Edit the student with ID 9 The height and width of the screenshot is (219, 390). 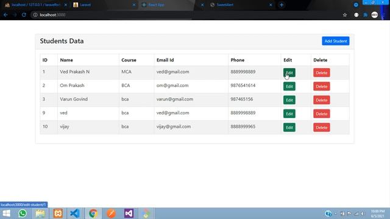pyautogui.click(x=289, y=114)
